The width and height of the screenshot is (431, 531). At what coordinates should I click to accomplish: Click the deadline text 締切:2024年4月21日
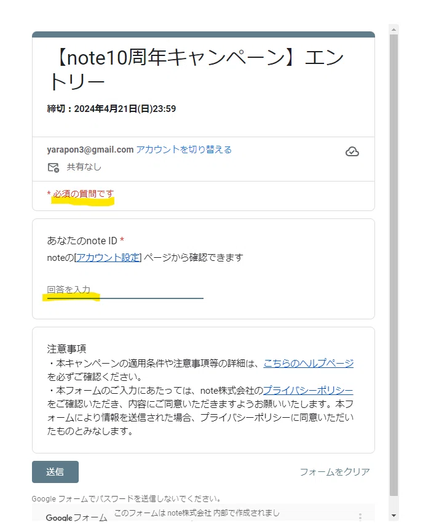pos(112,109)
